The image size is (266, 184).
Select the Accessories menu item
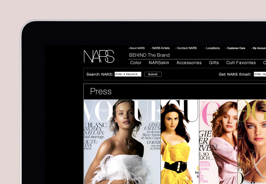pos(189,63)
